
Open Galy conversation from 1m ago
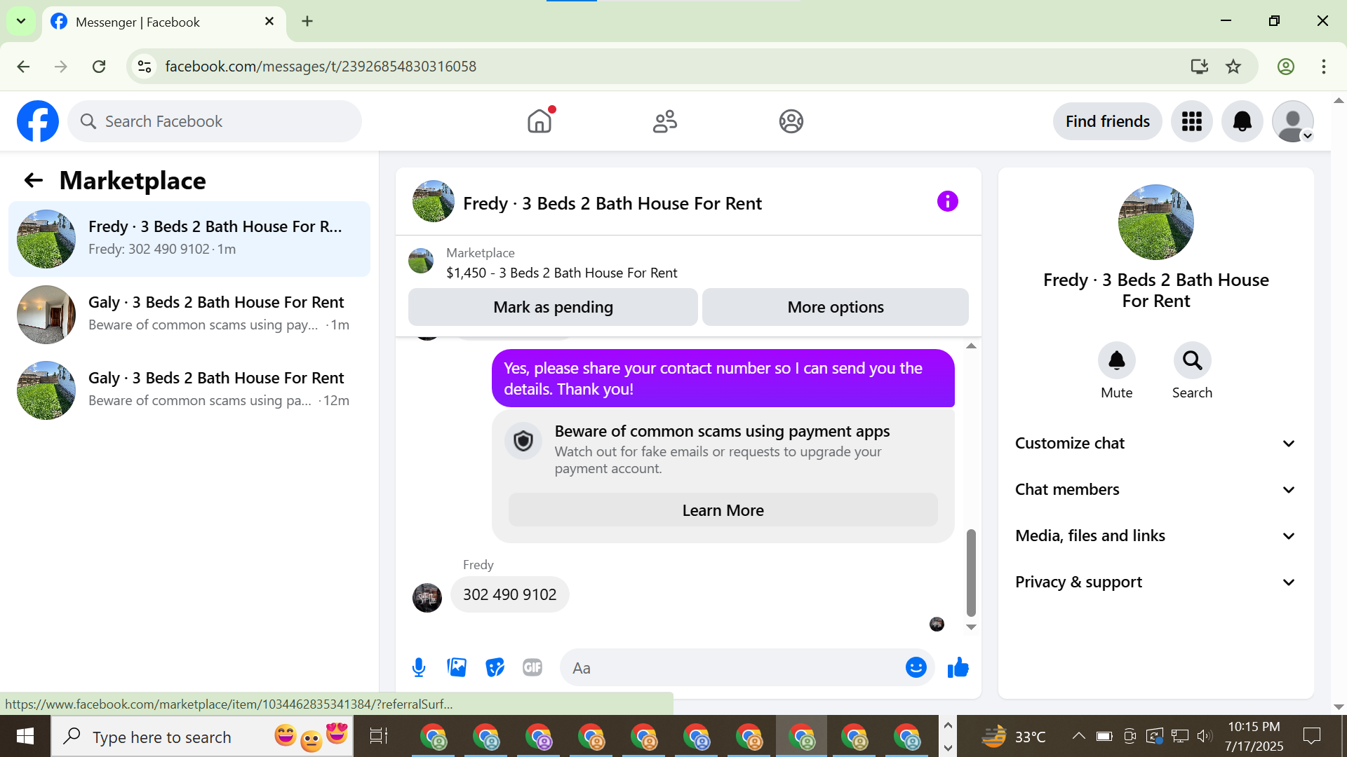(x=189, y=314)
